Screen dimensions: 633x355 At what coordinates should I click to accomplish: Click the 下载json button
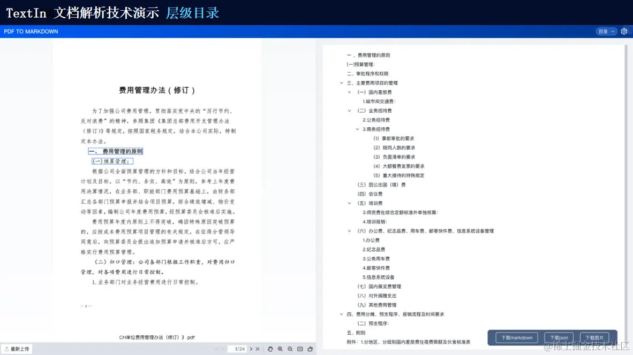pyautogui.click(x=559, y=338)
